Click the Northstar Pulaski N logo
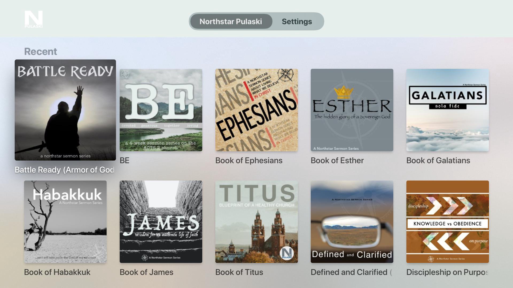The image size is (513, 288). [x=33, y=19]
